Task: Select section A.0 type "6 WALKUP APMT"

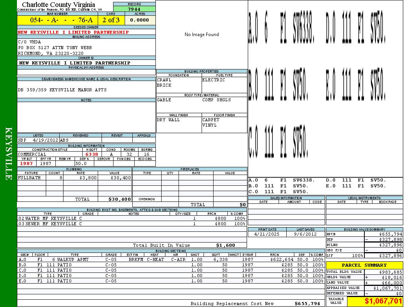Action: point(70,260)
